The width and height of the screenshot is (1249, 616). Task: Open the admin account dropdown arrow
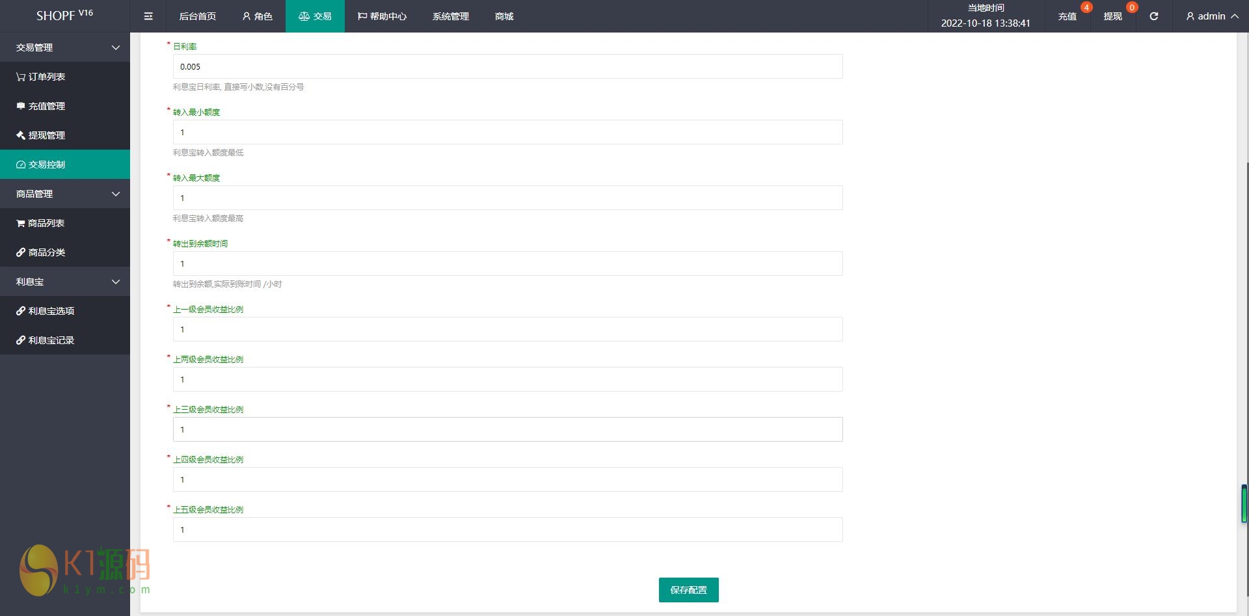pyautogui.click(x=1234, y=16)
